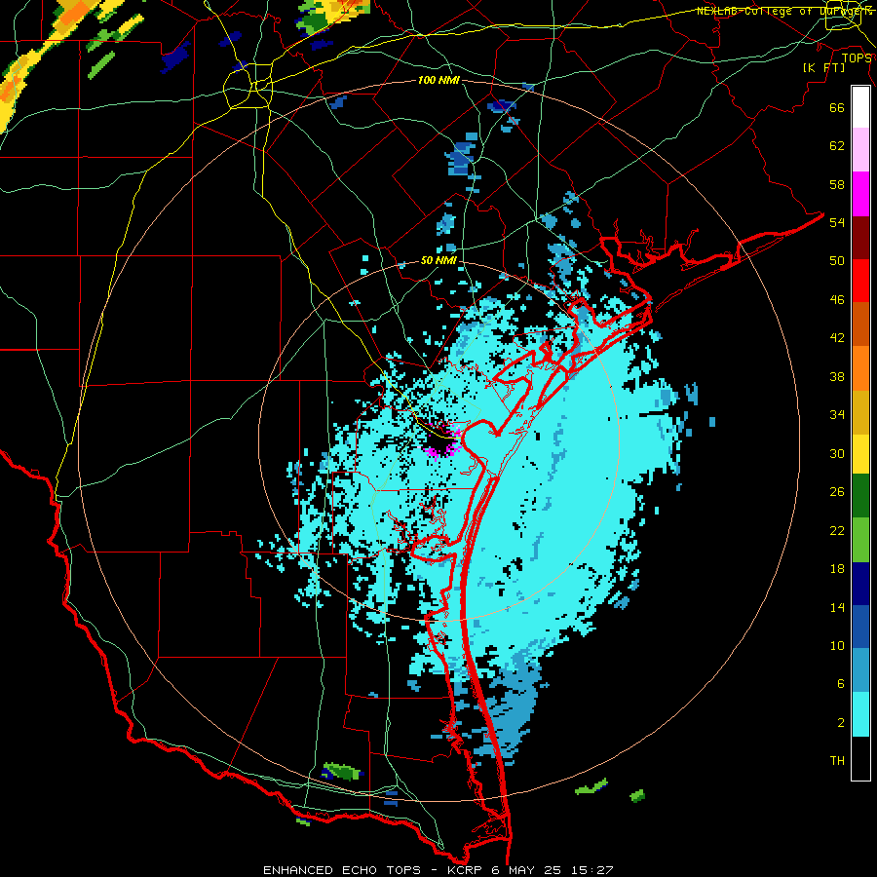This screenshot has height=877, width=877.
Task: Pick the light orange legend swatch
Action: click(x=860, y=368)
